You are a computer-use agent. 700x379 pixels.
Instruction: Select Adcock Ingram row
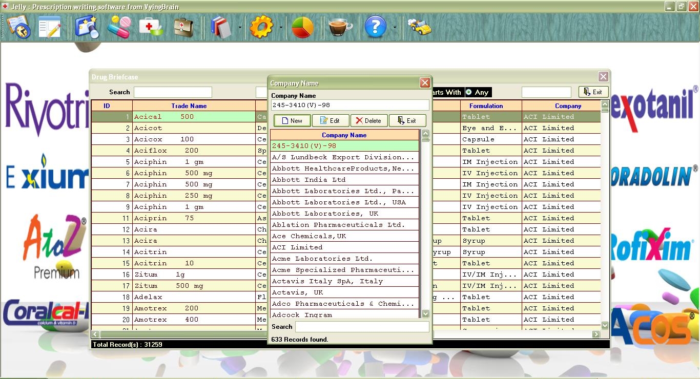pos(344,314)
